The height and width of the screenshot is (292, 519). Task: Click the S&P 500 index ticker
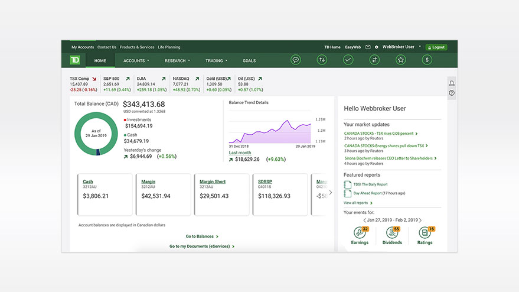click(117, 84)
